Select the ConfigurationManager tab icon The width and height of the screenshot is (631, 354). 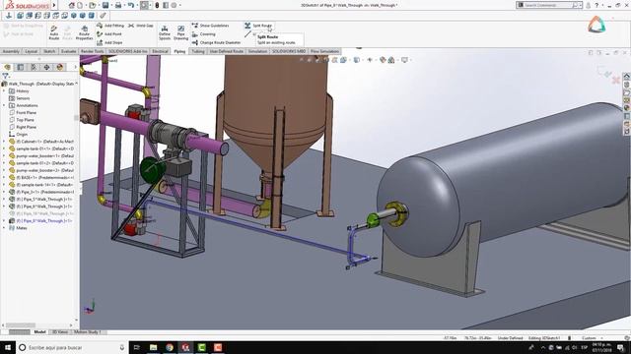34,67
